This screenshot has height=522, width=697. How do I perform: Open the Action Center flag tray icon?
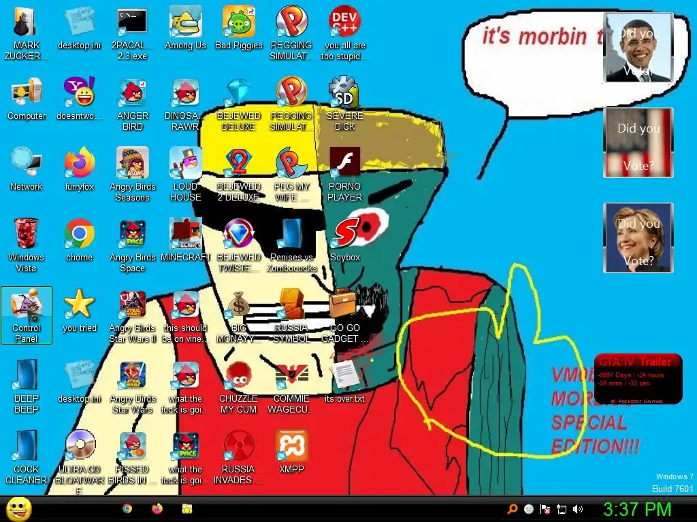(545, 509)
